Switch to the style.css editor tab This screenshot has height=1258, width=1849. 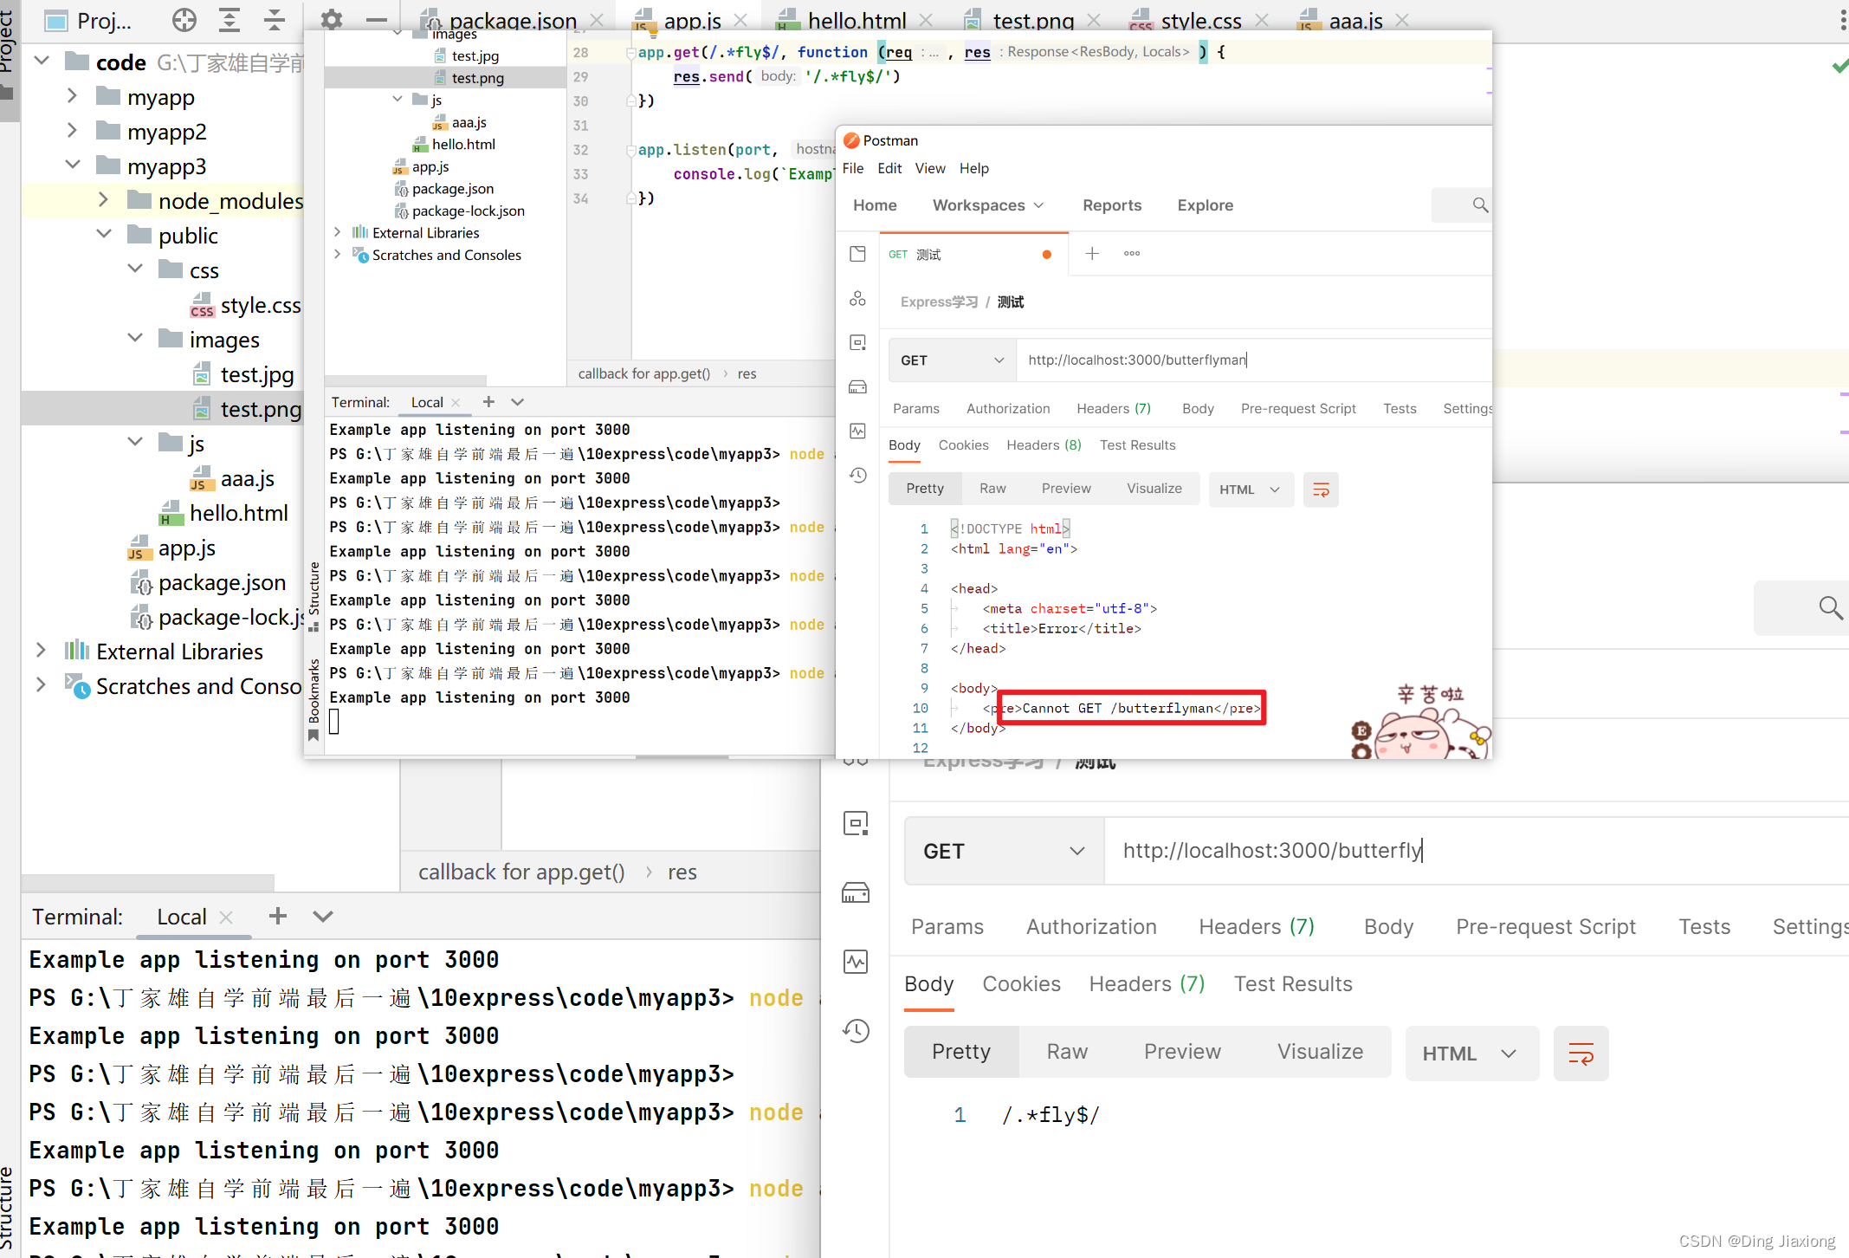[x=1200, y=20]
